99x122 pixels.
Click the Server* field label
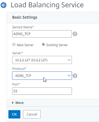pyautogui.click(x=18, y=53)
